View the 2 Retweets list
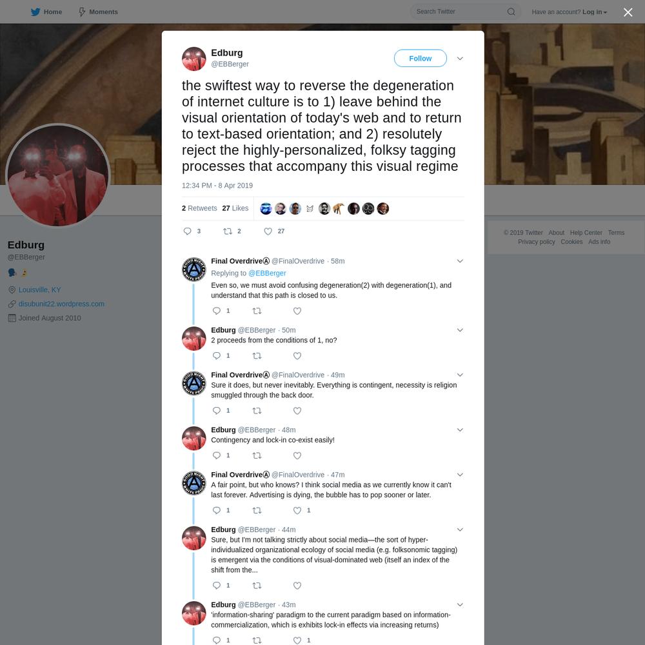Image resolution: width=645 pixels, height=645 pixels. [x=199, y=208]
